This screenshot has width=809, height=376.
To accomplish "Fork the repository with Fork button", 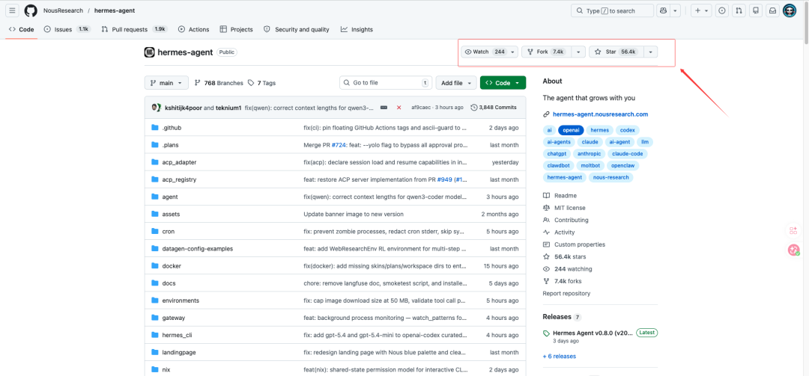I will click(547, 52).
